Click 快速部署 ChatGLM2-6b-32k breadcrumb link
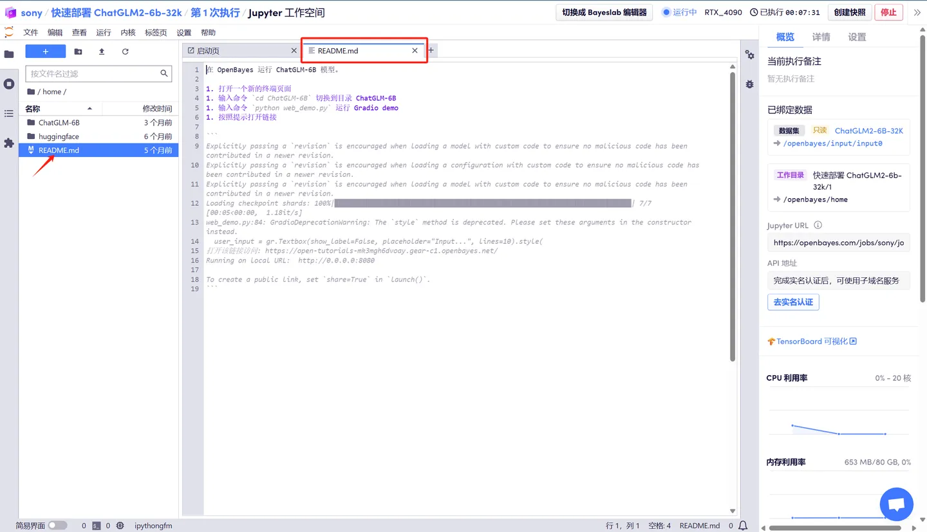Image resolution: width=927 pixels, height=532 pixels. tap(117, 12)
